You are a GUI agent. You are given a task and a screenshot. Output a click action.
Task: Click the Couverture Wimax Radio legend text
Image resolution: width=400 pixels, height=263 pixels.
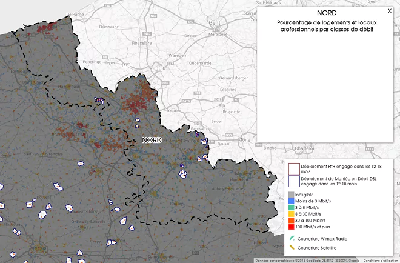coord(321,238)
